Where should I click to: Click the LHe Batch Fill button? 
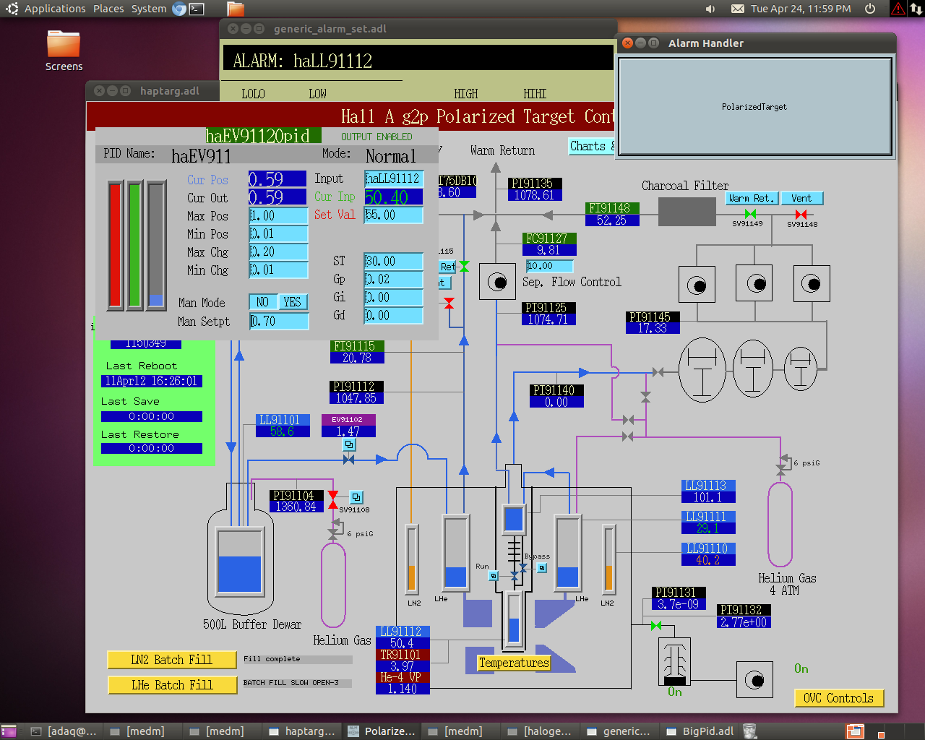coord(172,685)
